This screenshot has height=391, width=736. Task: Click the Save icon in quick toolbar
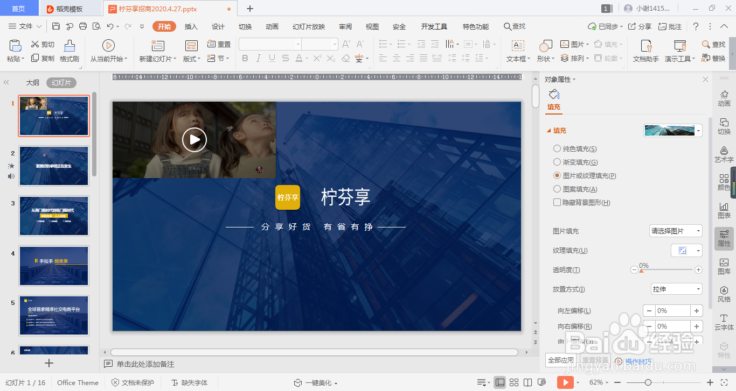click(x=56, y=26)
